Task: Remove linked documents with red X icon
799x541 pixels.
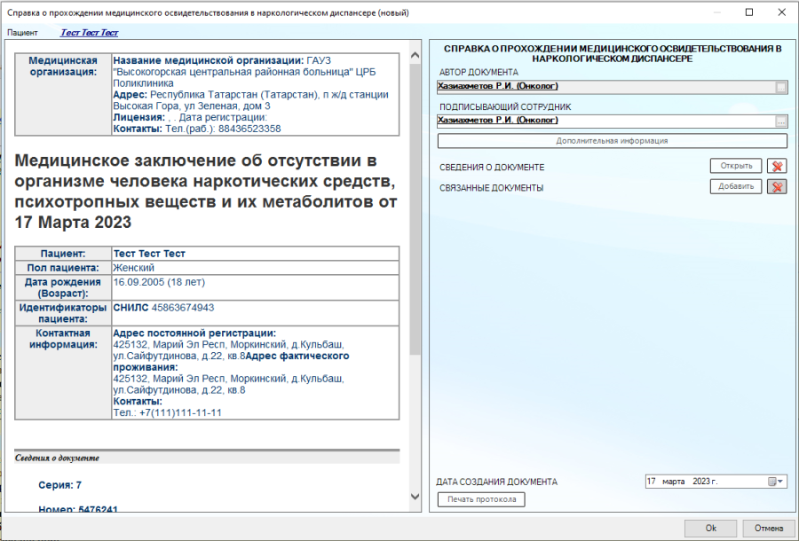Action: [x=777, y=187]
